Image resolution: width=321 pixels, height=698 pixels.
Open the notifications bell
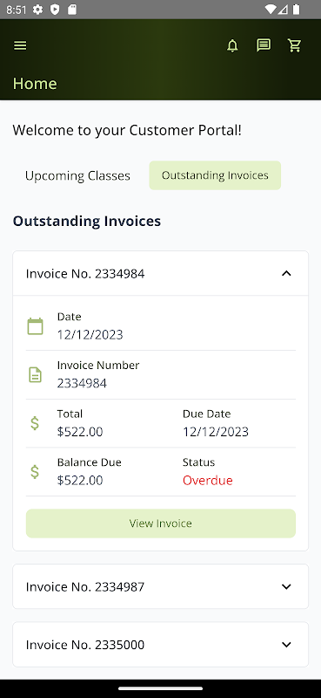click(x=232, y=45)
